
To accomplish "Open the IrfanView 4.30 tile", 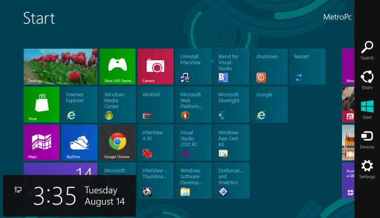I will [156, 143].
